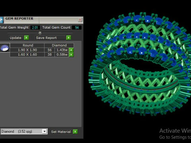Select the 1.60 X 1.60 size cell
191x143 pixels.
point(27,54)
